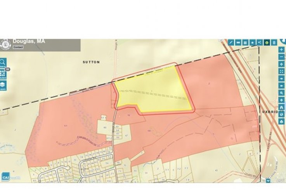The width and height of the screenshot is (286, 190).
Task: Click the right arrow next extent button
Action: click(x=281, y=79)
